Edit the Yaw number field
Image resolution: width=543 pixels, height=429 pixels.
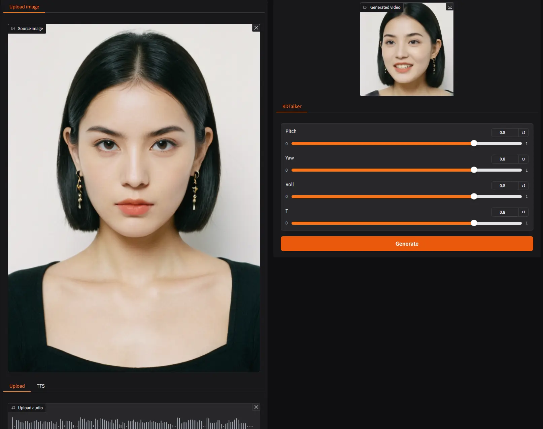(505, 159)
